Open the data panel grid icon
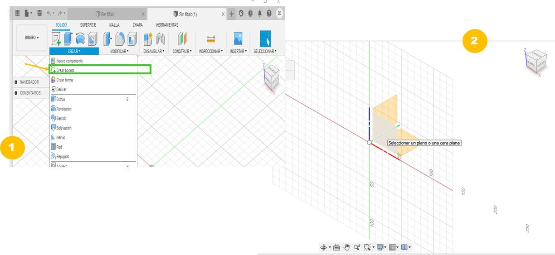Viewport: 555px width, 255px height. click(18, 14)
